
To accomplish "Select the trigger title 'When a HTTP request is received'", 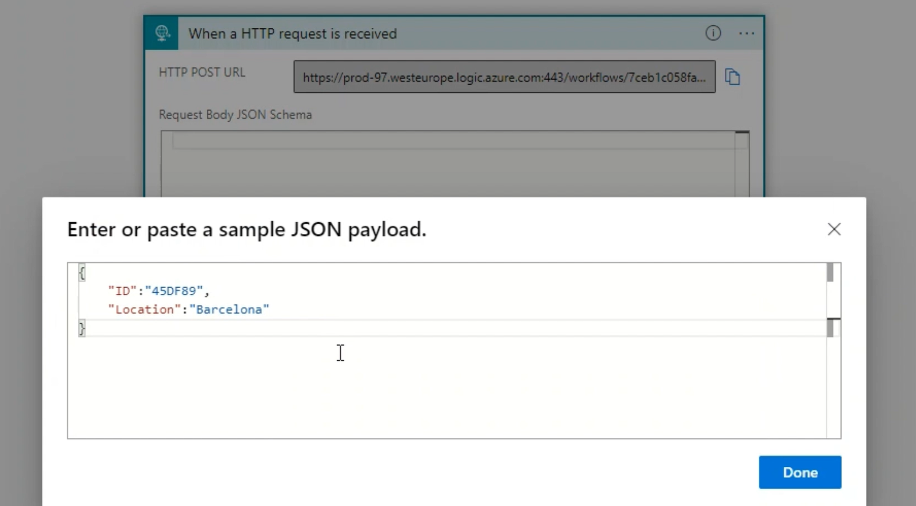I will [x=293, y=34].
